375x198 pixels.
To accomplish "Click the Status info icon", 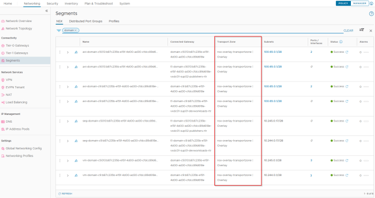I will pyautogui.click(x=341, y=42).
